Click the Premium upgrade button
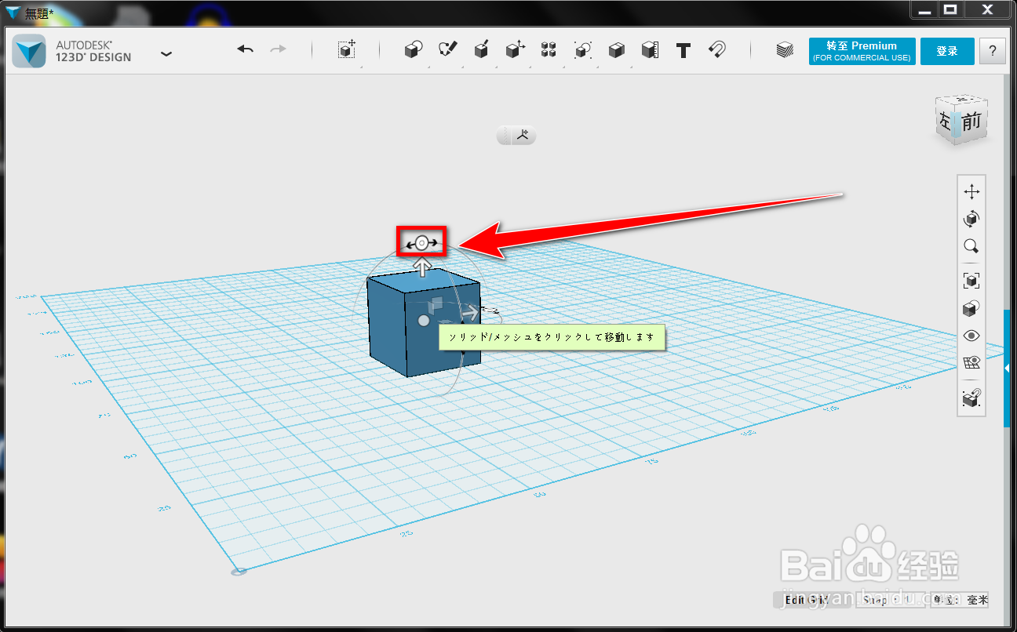Image resolution: width=1017 pixels, height=632 pixels. tap(862, 51)
